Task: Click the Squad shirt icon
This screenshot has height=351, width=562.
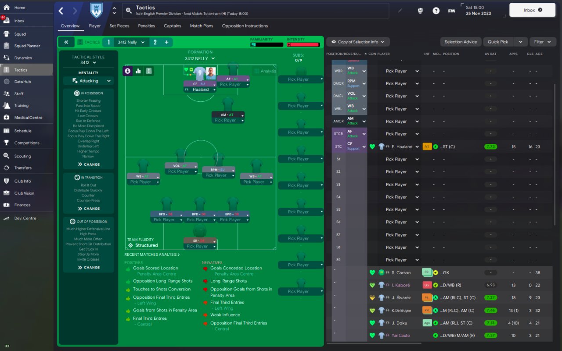Action: 6,34
